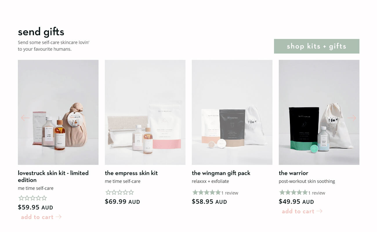Screen dimensions: 377x232
Task: Select the wingman gift pack title
Action: (x=221, y=173)
